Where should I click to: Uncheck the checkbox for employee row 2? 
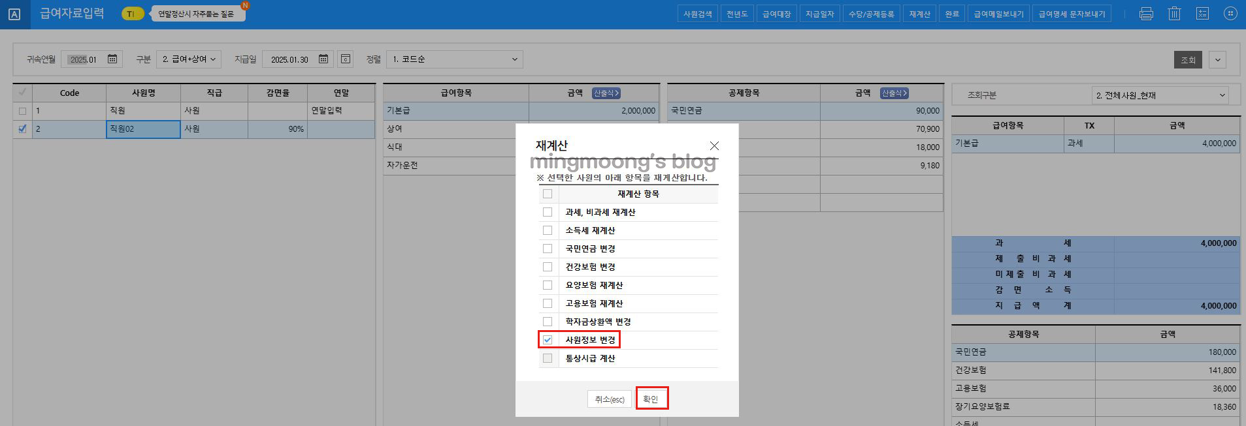pos(23,129)
